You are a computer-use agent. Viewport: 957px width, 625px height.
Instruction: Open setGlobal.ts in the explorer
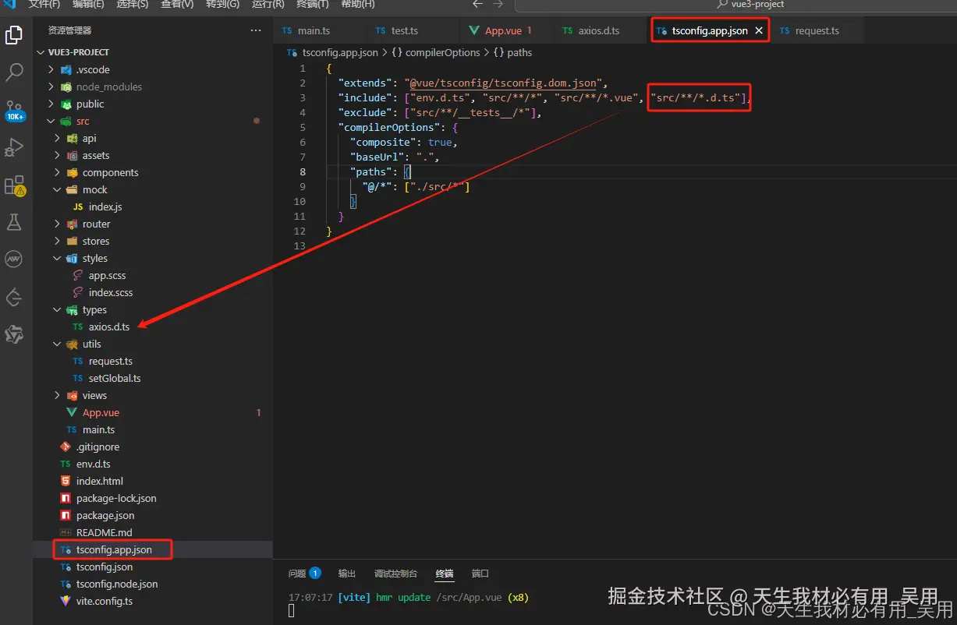coord(153,378)
